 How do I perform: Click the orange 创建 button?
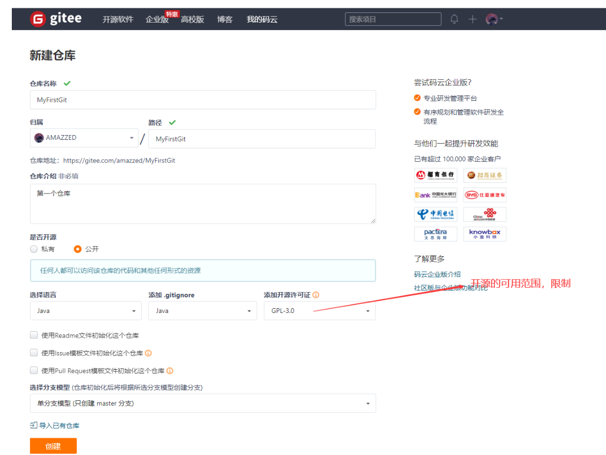53,446
